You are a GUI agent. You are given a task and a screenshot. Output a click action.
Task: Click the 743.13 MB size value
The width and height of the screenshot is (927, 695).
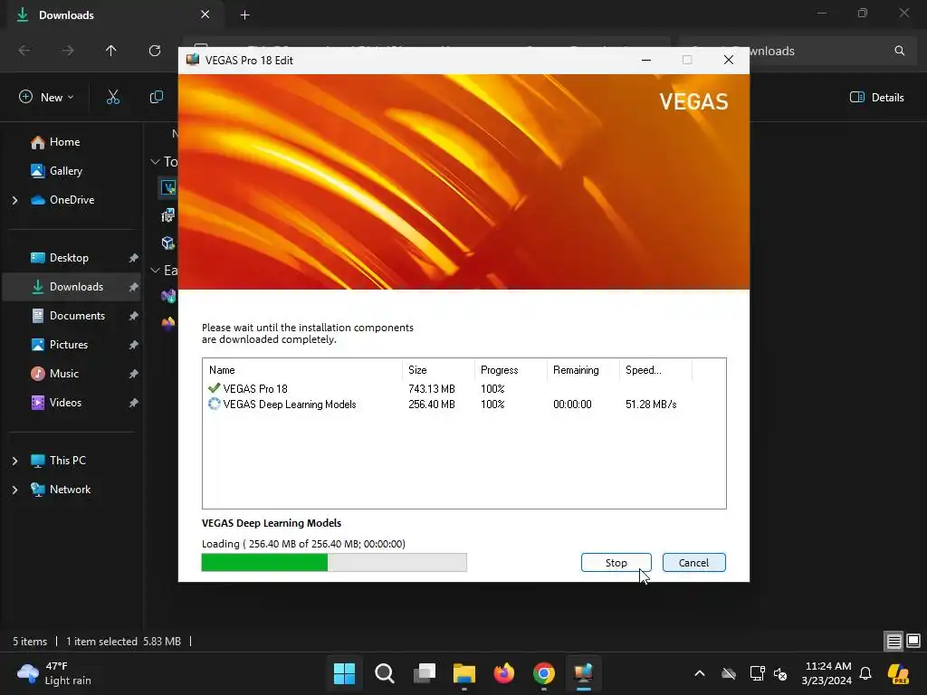pos(432,389)
